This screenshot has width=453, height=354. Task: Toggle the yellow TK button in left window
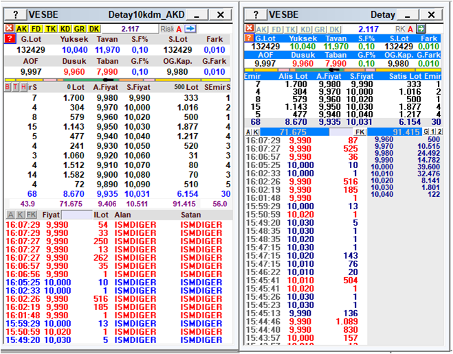(51, 29)
